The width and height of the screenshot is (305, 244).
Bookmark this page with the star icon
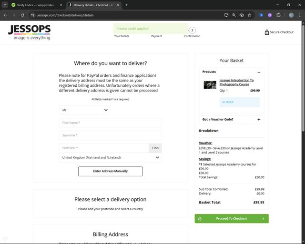click(x=249, y=15)
